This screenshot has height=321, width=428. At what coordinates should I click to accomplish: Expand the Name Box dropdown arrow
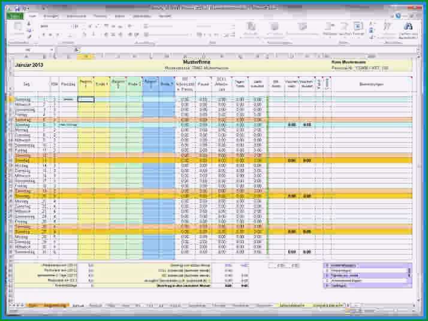52,50
